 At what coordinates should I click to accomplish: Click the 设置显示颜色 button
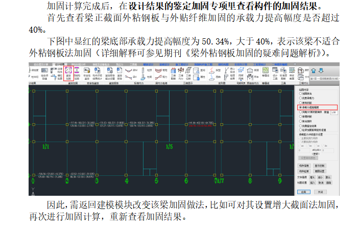coord(308,158)
